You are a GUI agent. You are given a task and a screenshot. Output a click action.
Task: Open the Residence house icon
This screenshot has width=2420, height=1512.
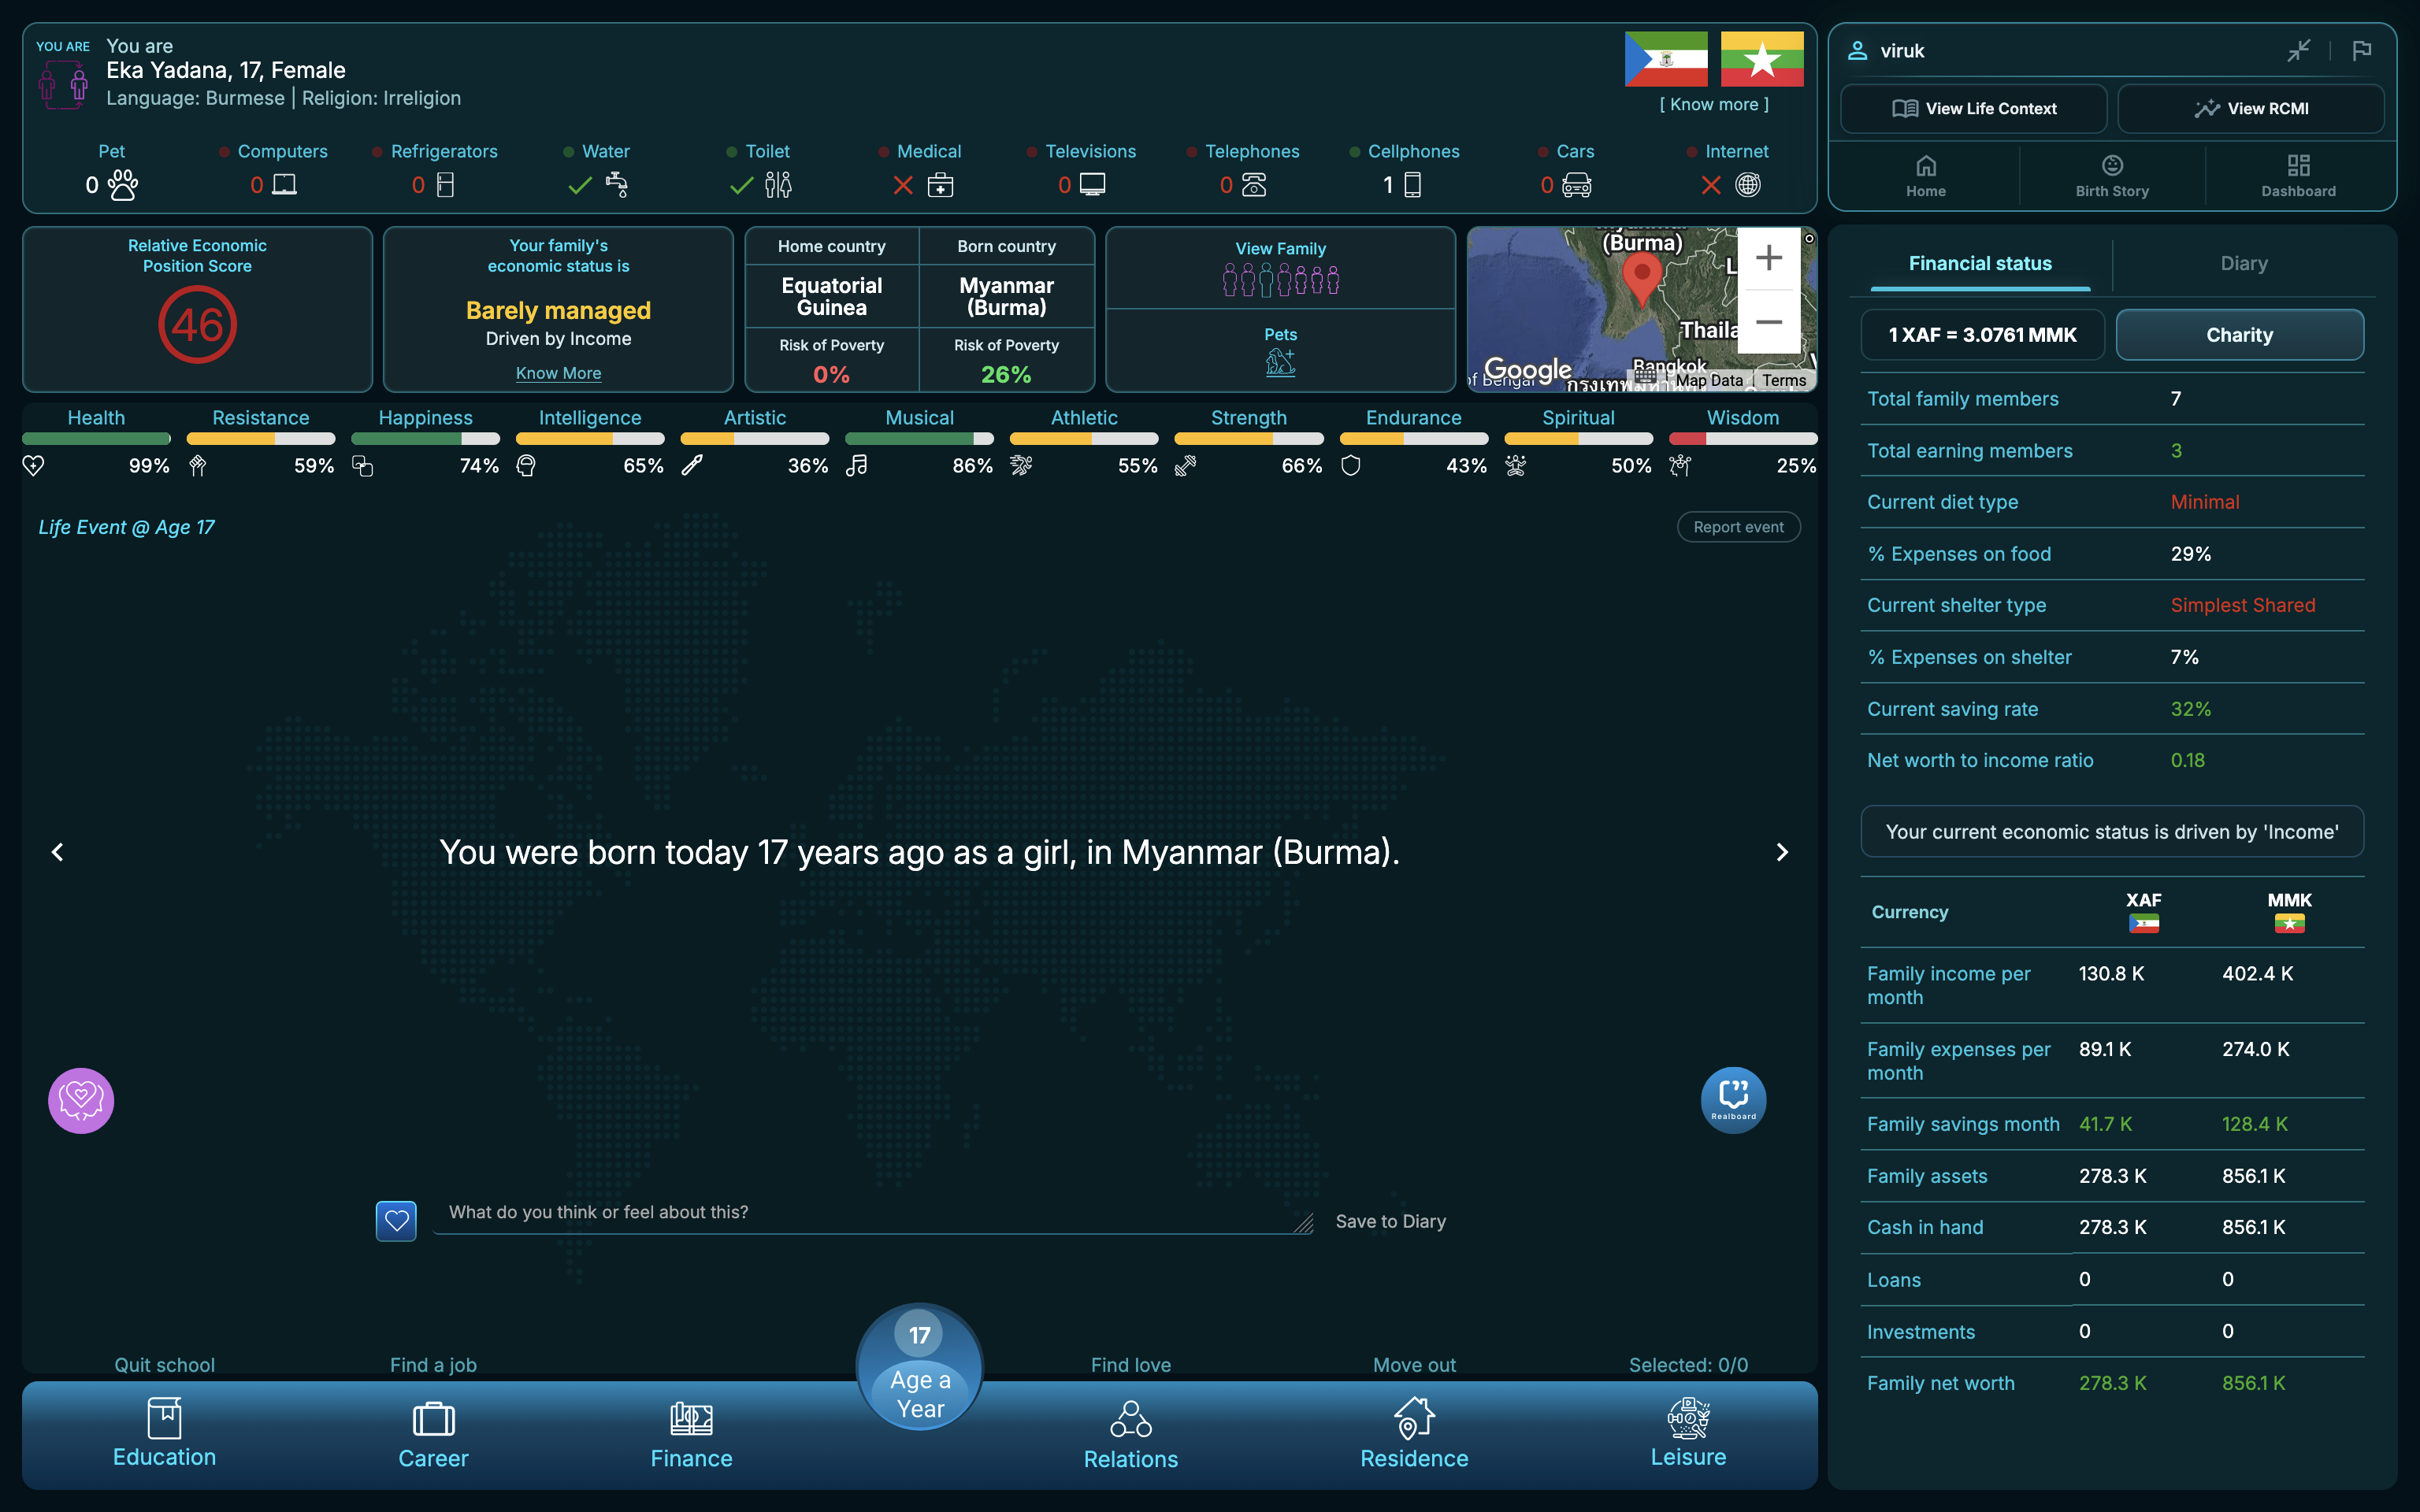pos(1414,1418)
